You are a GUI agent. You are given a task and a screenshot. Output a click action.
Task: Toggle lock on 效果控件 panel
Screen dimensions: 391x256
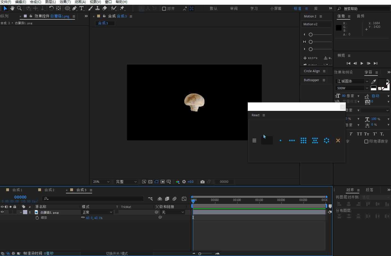[x=31, y=16]
